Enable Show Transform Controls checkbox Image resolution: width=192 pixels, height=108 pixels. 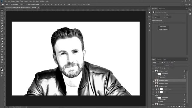(x=27, y=4)
